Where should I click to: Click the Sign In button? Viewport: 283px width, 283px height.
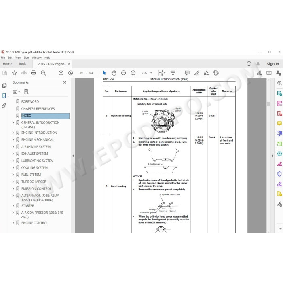pyautogui.click(x=273, y=64)
